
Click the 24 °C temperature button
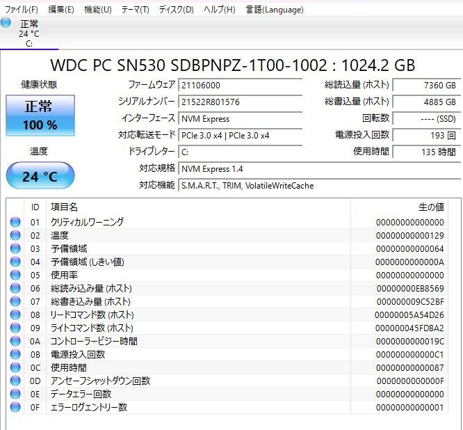40,176
